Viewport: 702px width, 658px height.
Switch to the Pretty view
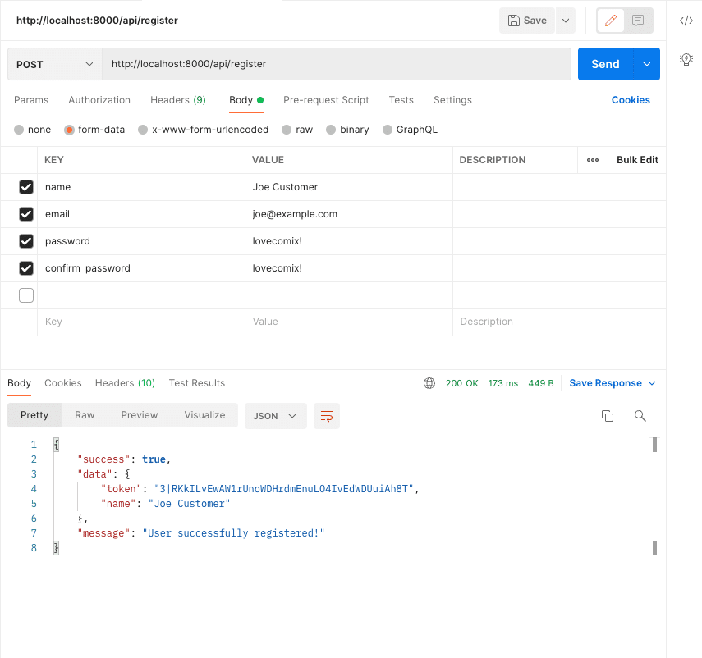coord(34,415)
